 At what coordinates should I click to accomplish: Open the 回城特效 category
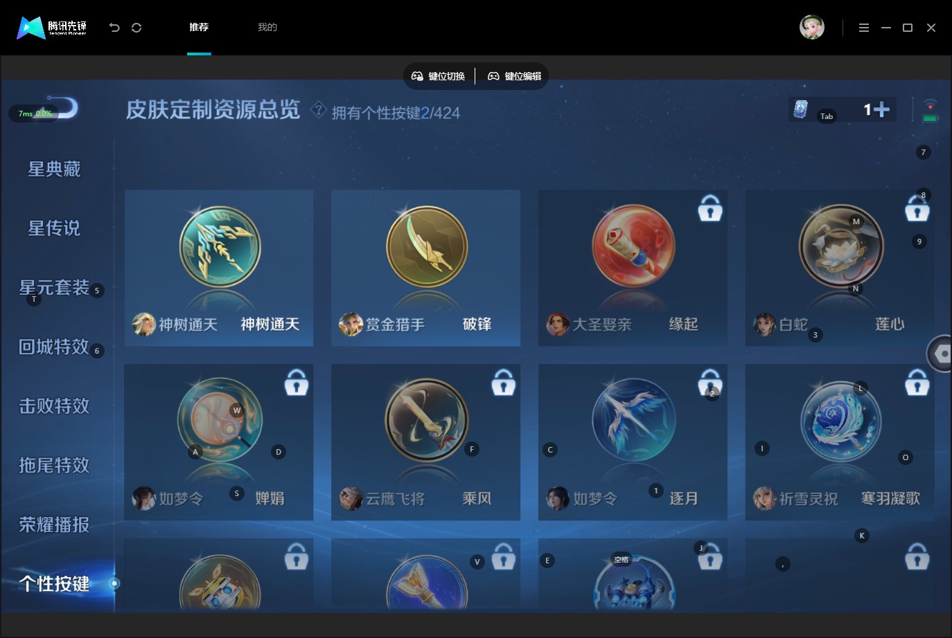click(54, 347)
